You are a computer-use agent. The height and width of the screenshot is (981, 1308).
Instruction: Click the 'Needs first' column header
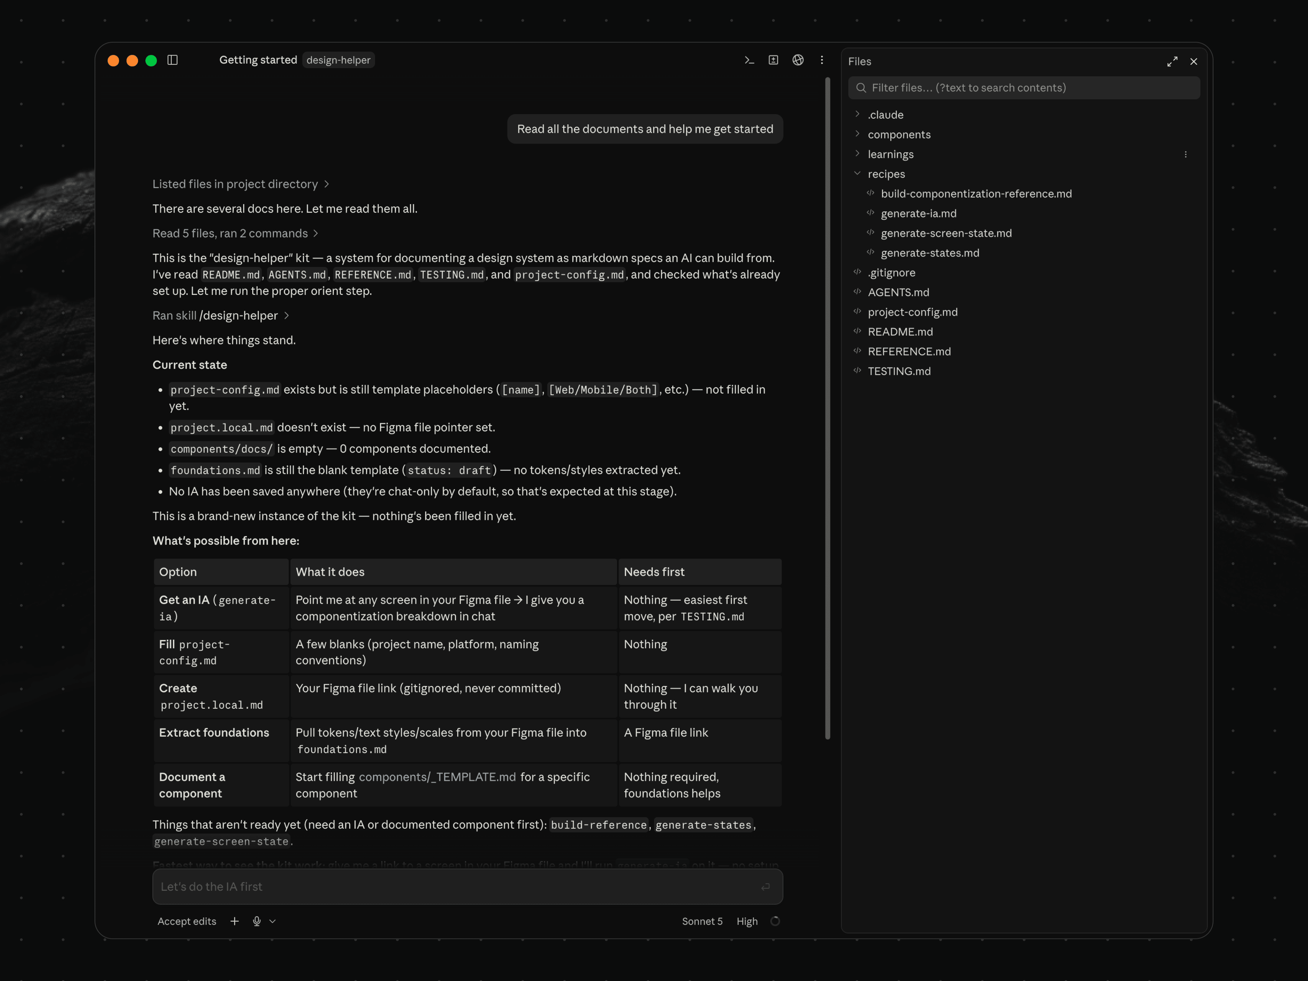coord(699,572)
